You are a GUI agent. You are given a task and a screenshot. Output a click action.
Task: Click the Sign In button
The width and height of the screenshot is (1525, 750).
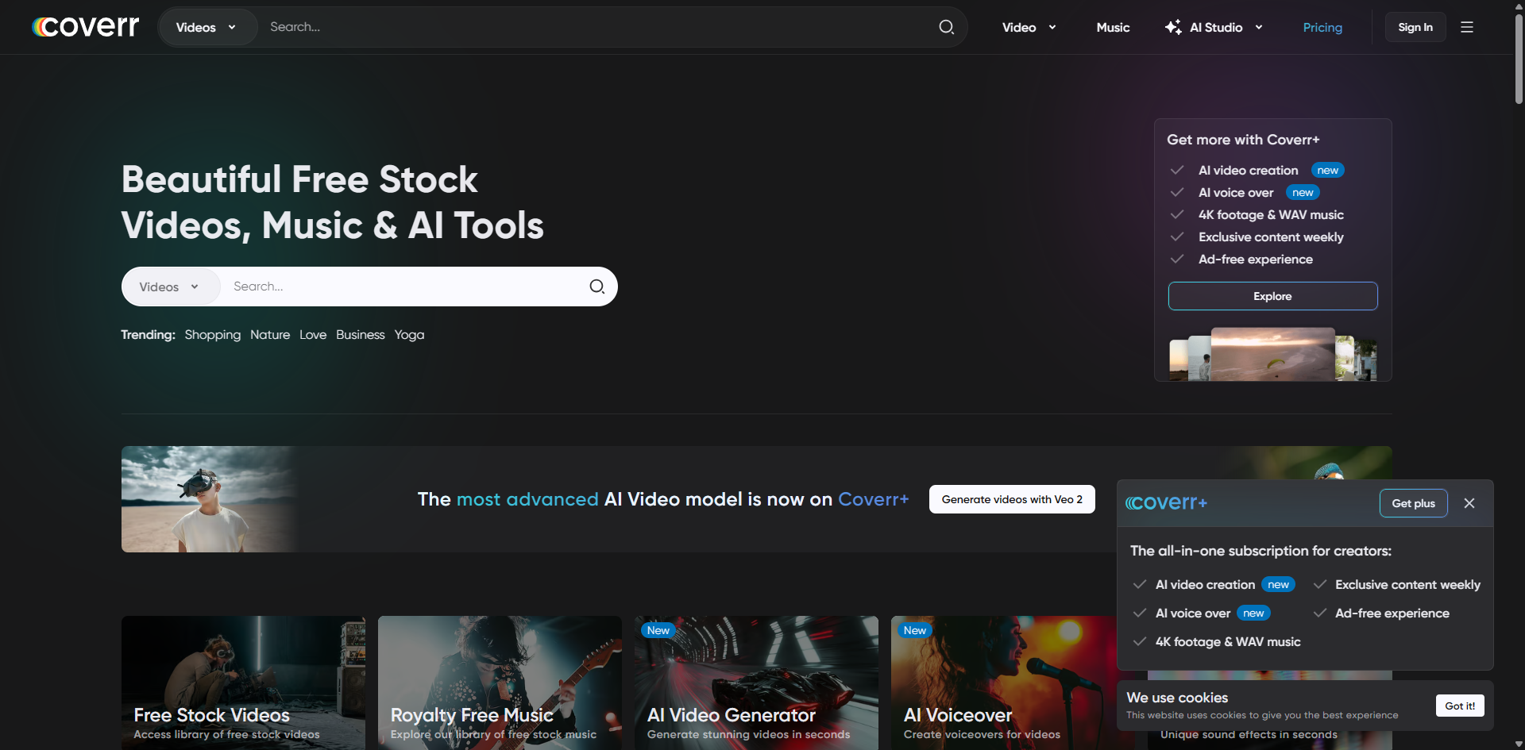(x=1415, y=27)
